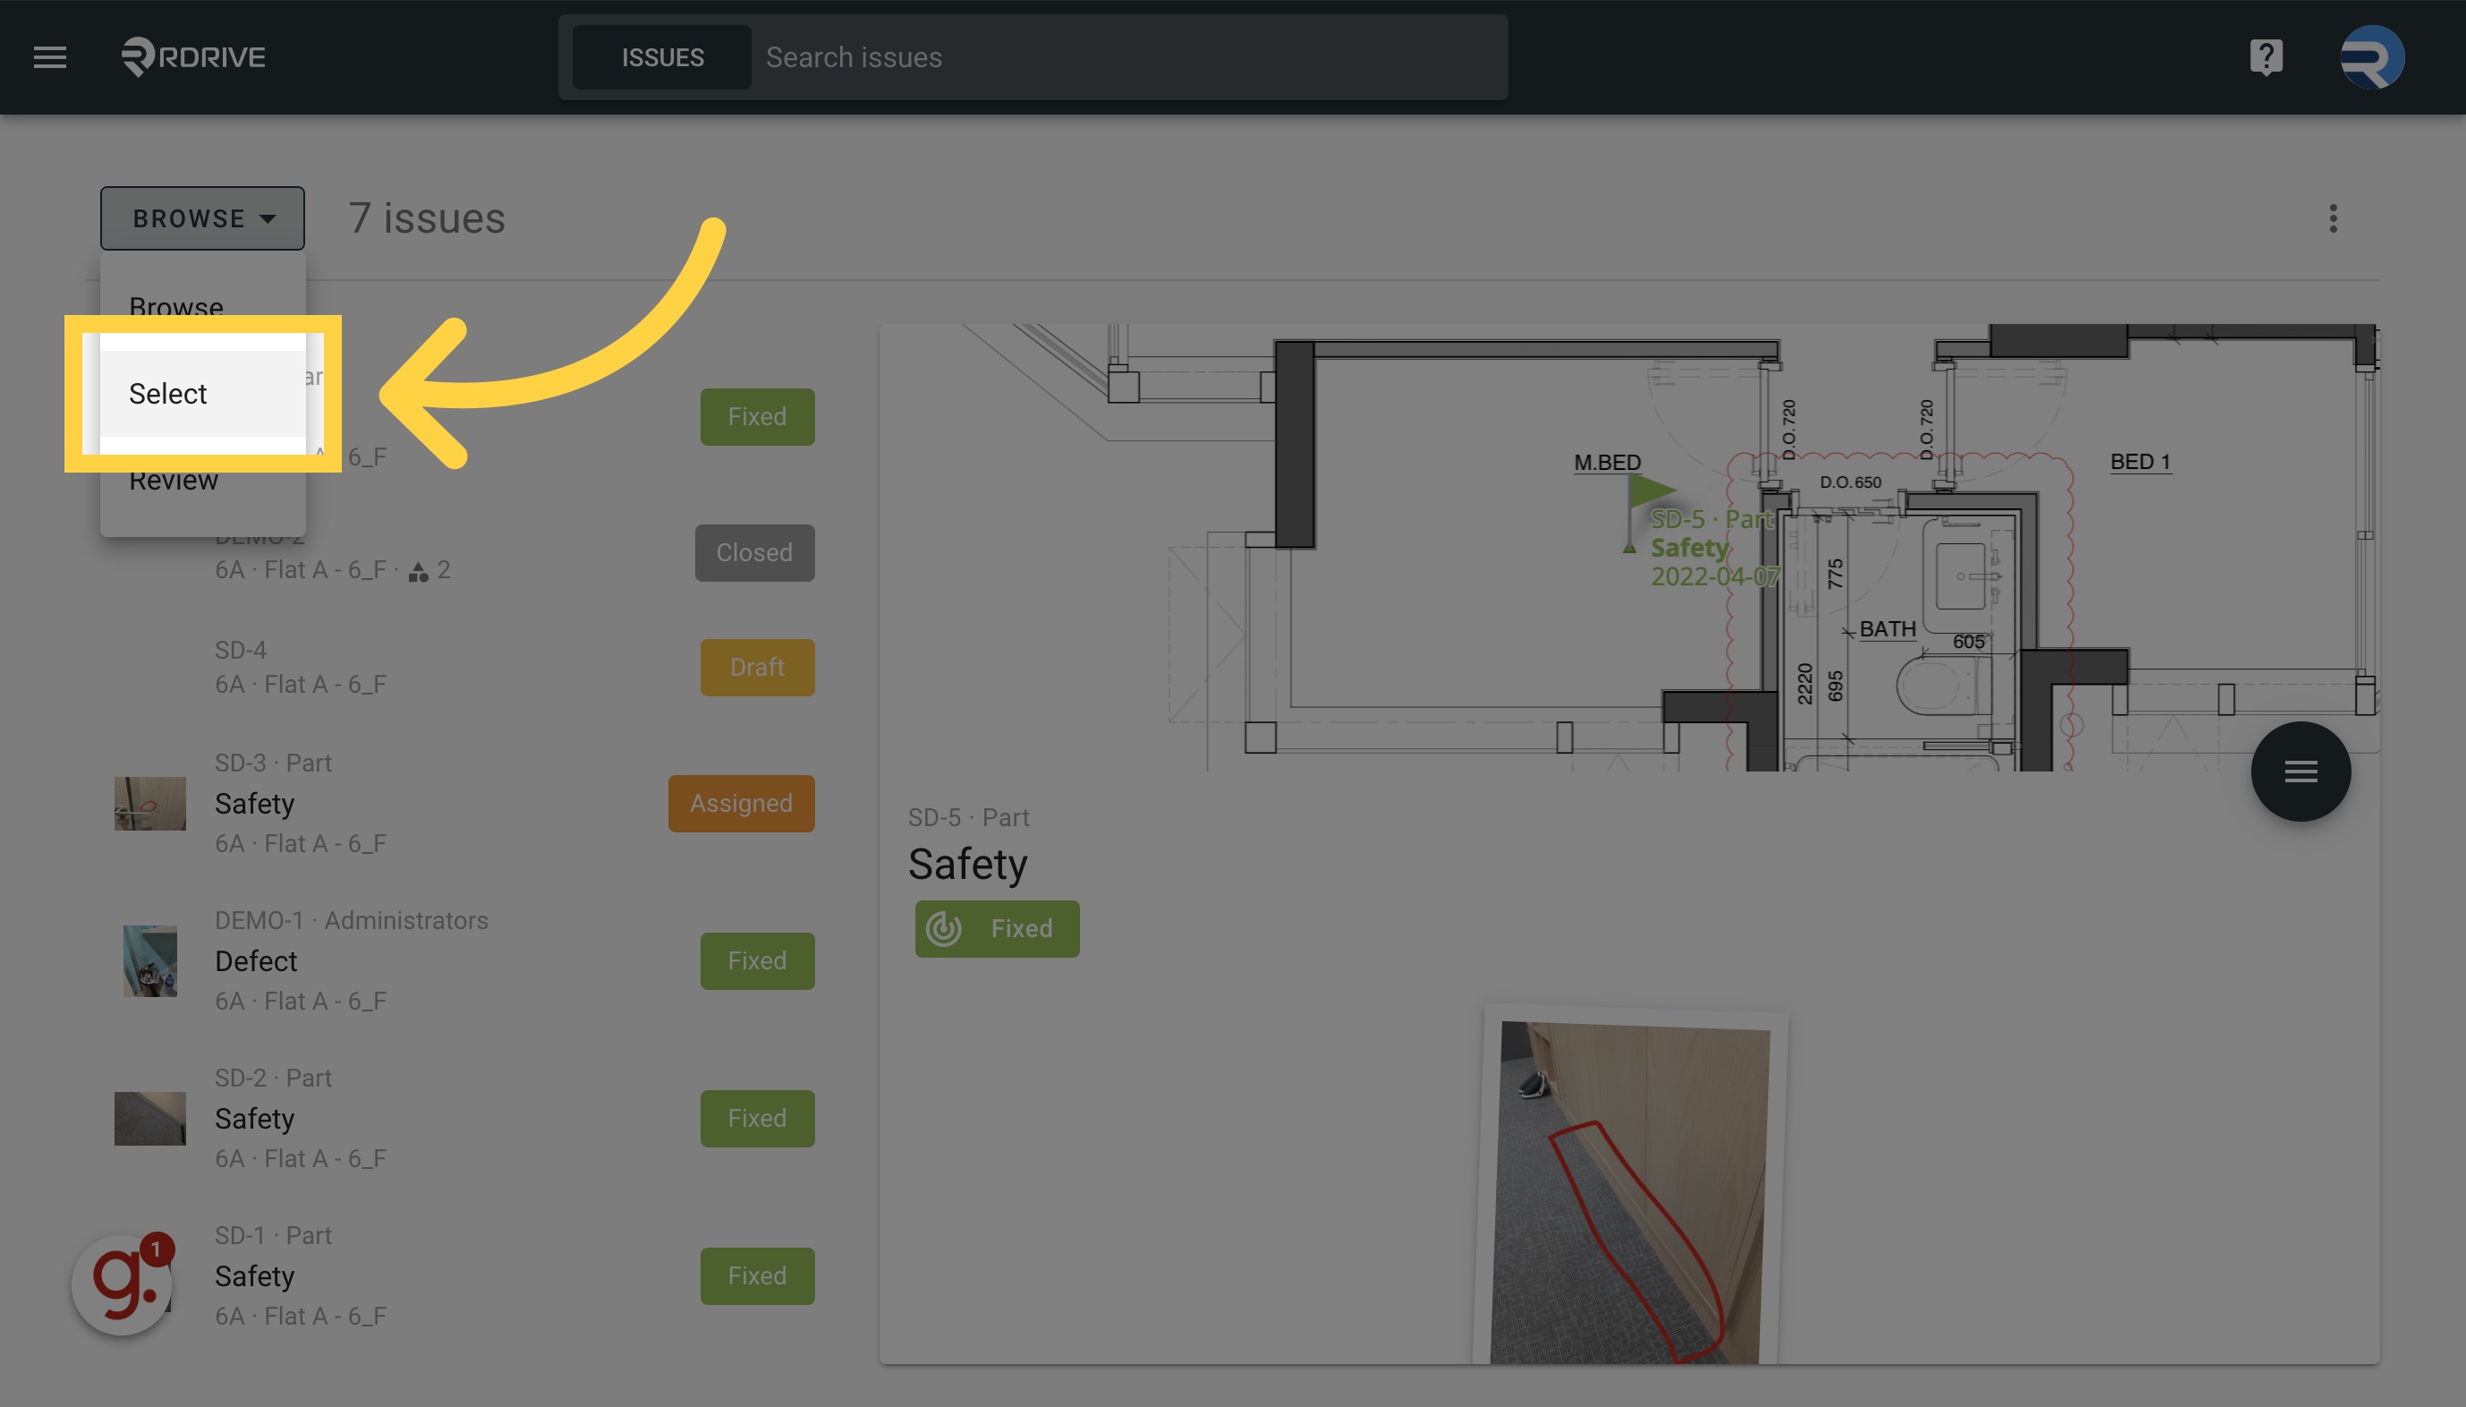The image size is (2466, 1407).
Task: Focus the Search issues input field
Action: pos(1130,57)
